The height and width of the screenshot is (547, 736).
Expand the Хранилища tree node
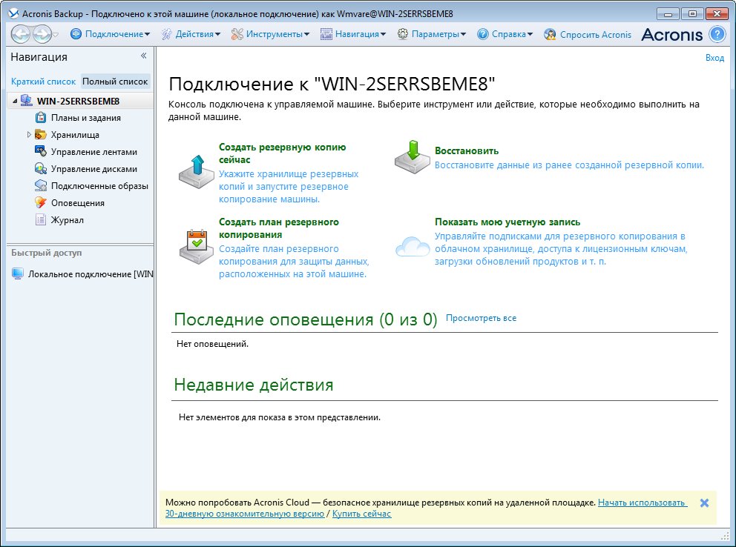(x=29, y=135)
